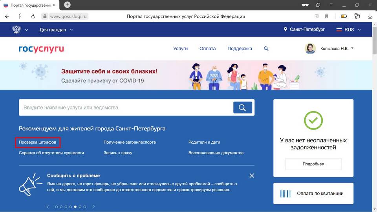The image size is (377, 212).
Task: Go back using the browser arrow
Action: click(x=7, y=16)
